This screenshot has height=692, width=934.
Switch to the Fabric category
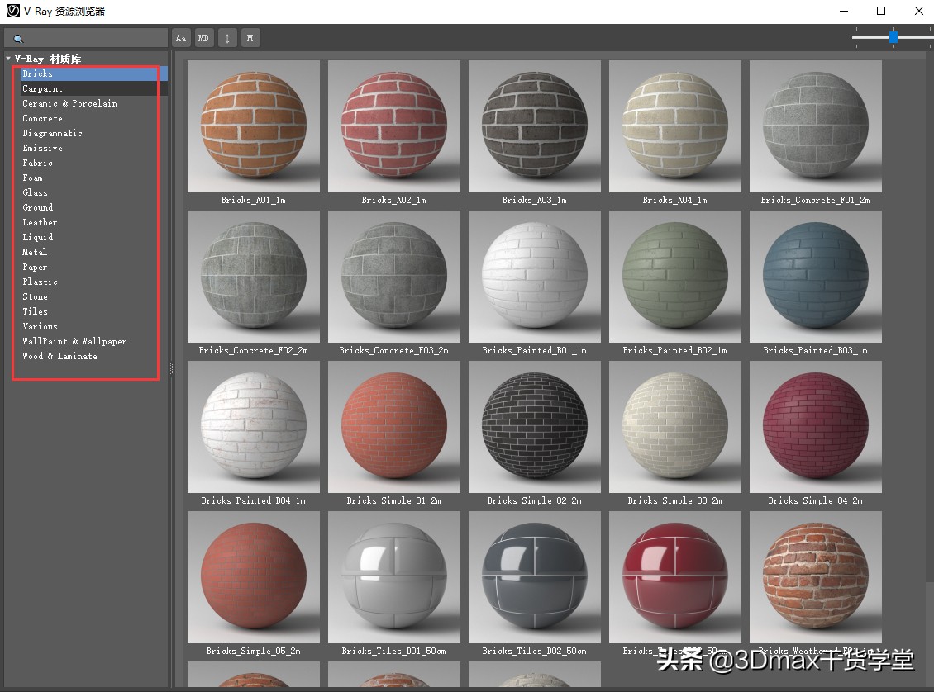click(x=37, y=163)
